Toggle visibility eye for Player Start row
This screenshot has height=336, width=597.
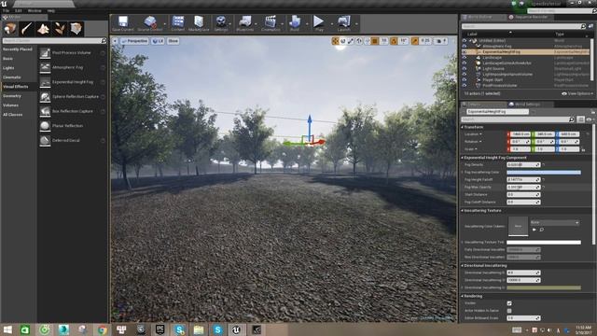click(465, 80)
